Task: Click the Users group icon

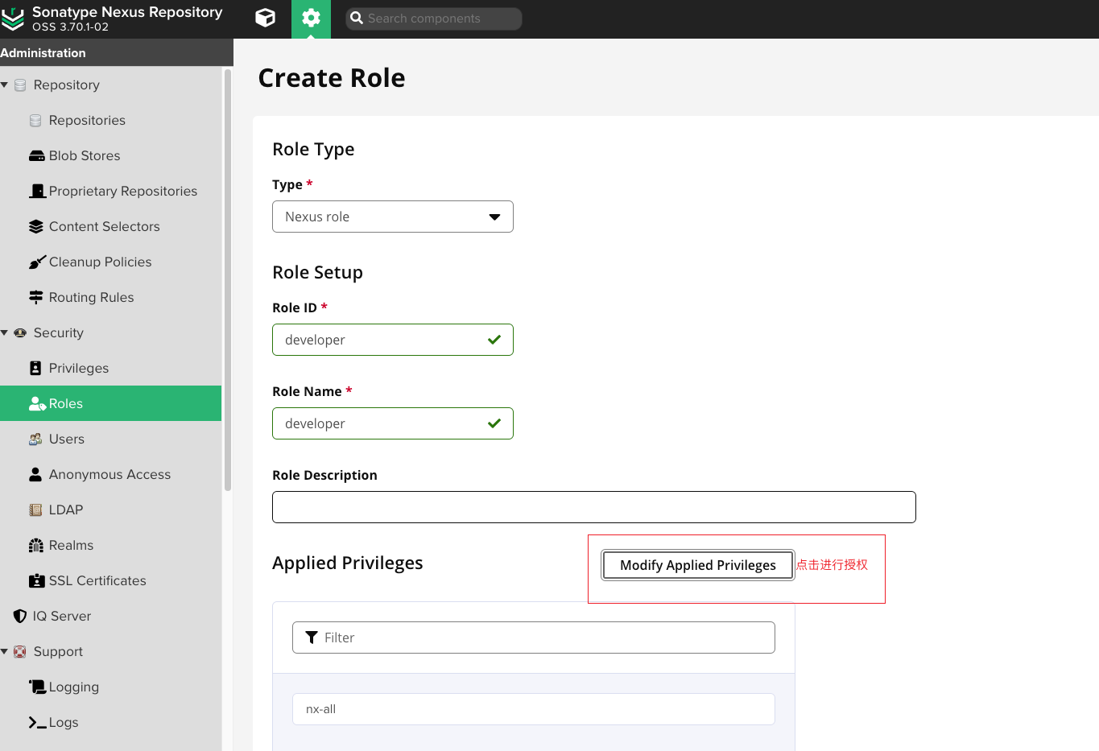Action: pos(35,439)
